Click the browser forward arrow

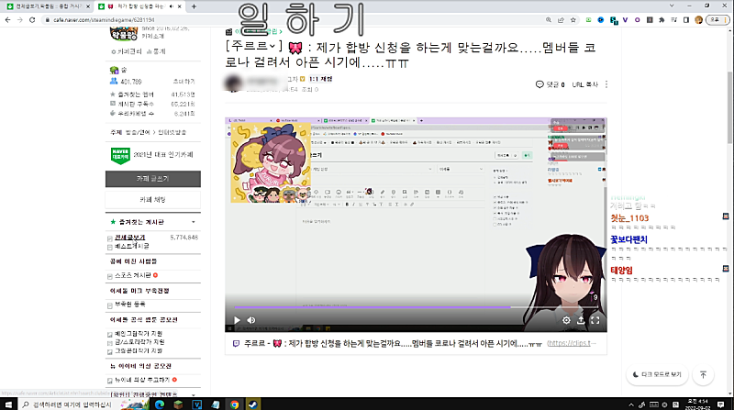click(19, 19)
